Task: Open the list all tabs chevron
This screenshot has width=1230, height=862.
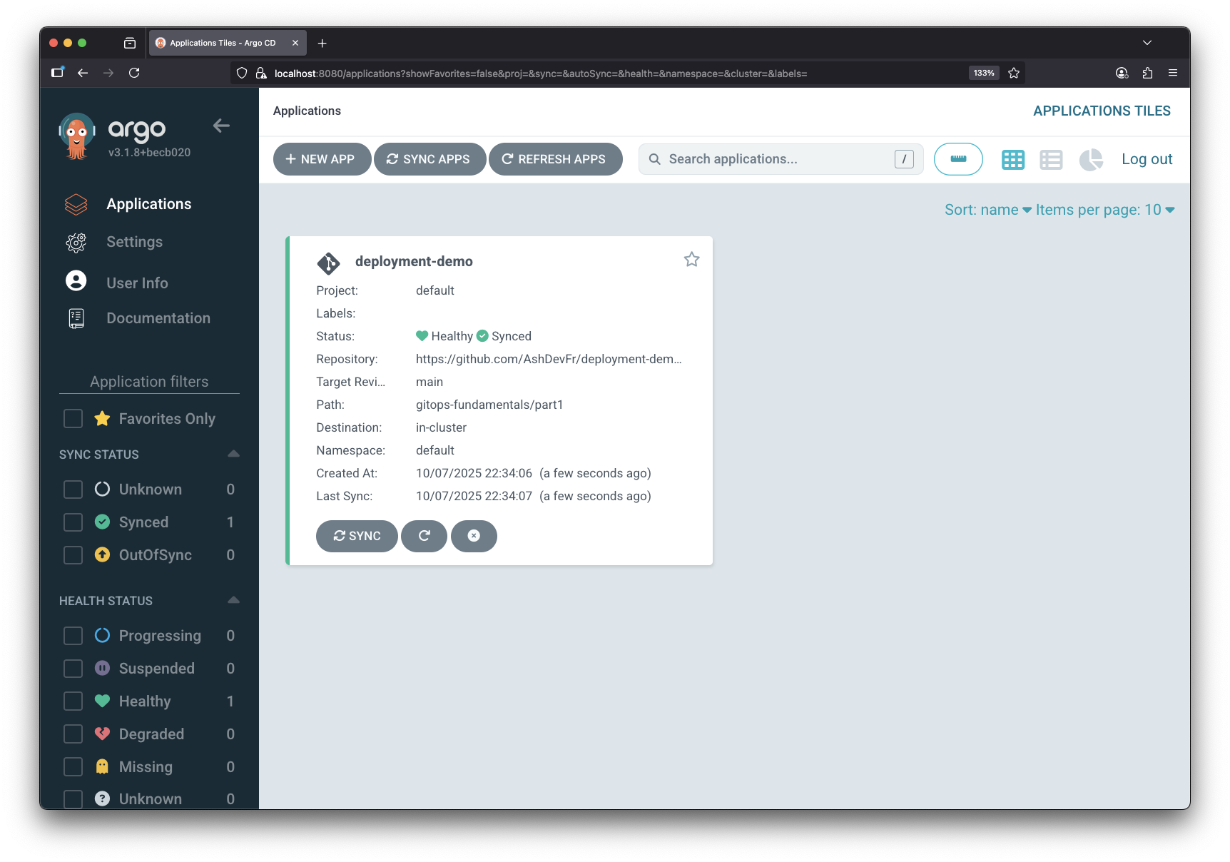Action: click(1147, 43)
